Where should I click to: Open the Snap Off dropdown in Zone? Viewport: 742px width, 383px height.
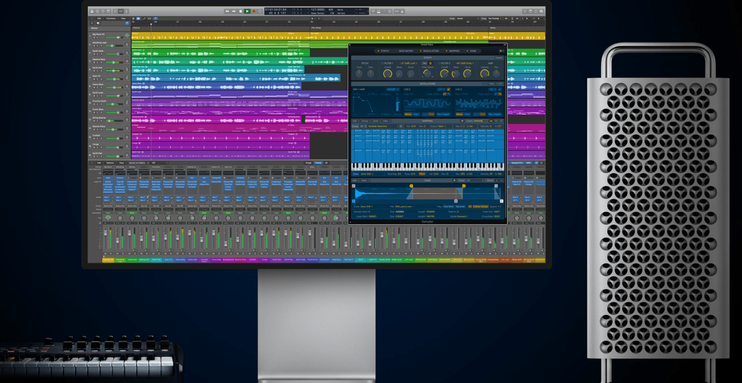(475, 180)
